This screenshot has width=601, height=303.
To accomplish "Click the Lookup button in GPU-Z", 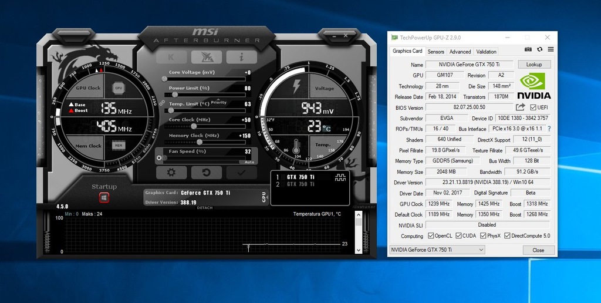I will tap(534, 65).
